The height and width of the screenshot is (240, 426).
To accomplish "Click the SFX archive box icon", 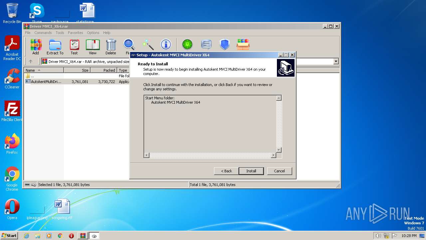I will 243,44.
